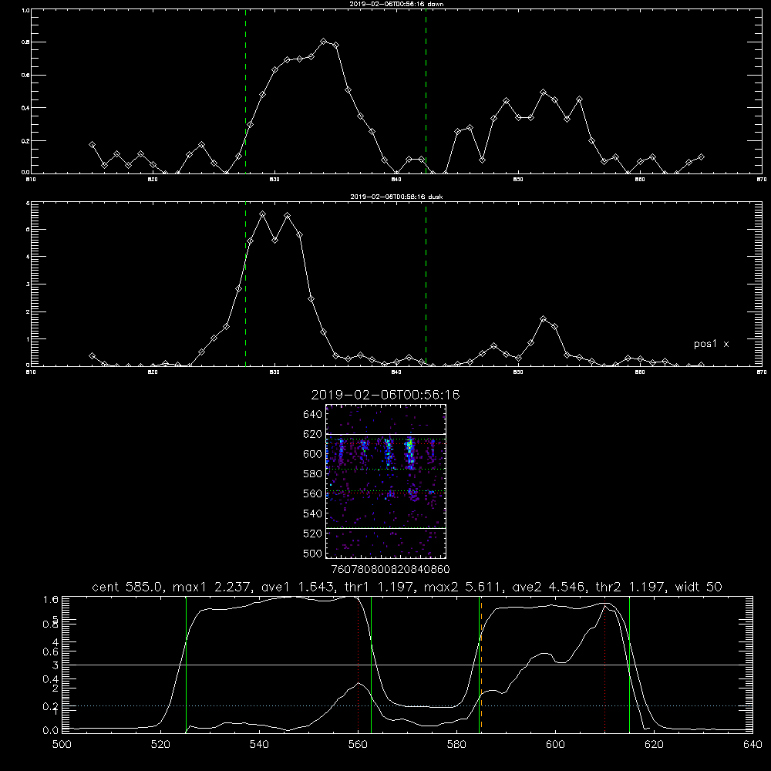Click the 560 tick label on bottom plot x-axis
Screen dimensions: 771x771
[x=358, y=745]
